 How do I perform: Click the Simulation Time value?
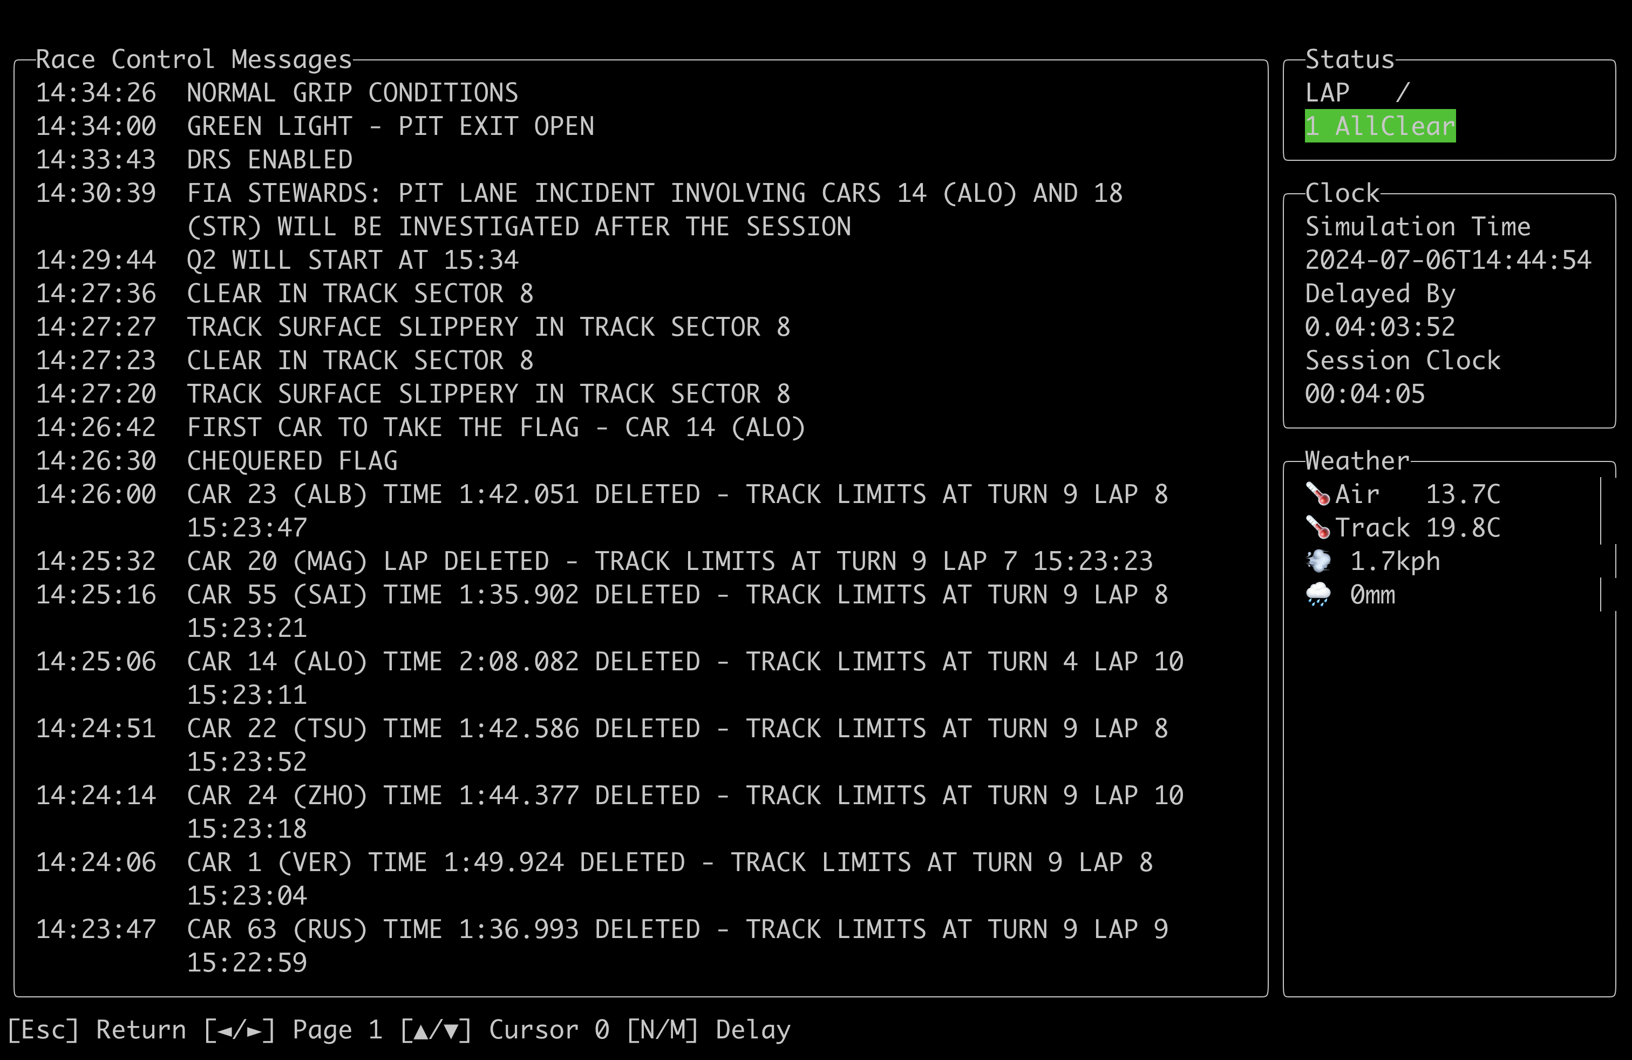point(1447,260)
